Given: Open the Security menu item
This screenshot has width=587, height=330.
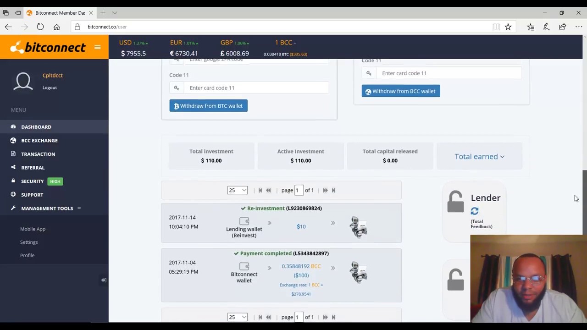Looking at the screenshot, I should coord(32,181).
